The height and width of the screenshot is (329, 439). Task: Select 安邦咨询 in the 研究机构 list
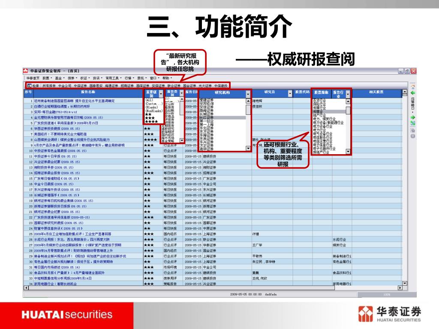[x=207, y=104]
